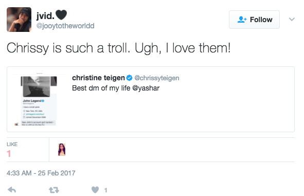Click the jvid. display name
304x196 pixels.
click(x=45, y=16)
